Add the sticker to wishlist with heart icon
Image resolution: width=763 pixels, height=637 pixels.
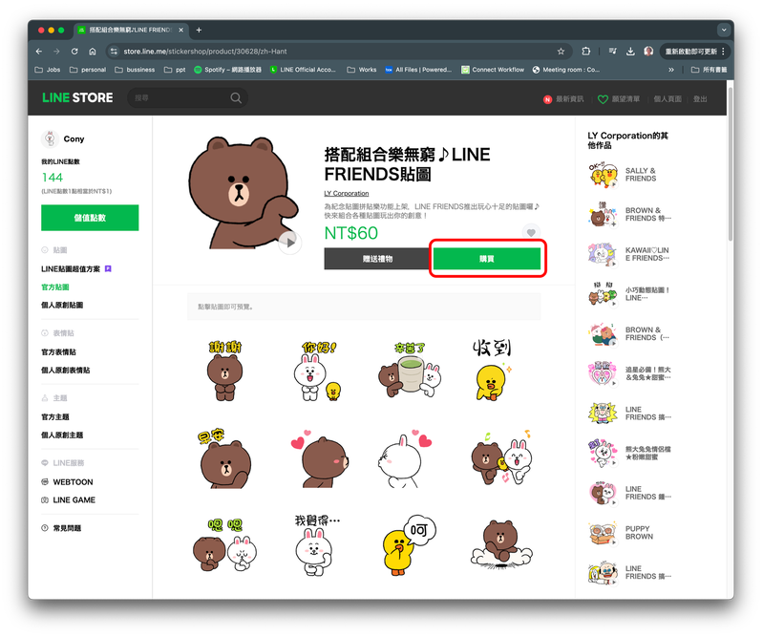[x=531, y=233]
